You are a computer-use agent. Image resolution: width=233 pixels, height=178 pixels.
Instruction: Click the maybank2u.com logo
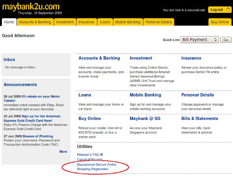[x=31, y=7]
